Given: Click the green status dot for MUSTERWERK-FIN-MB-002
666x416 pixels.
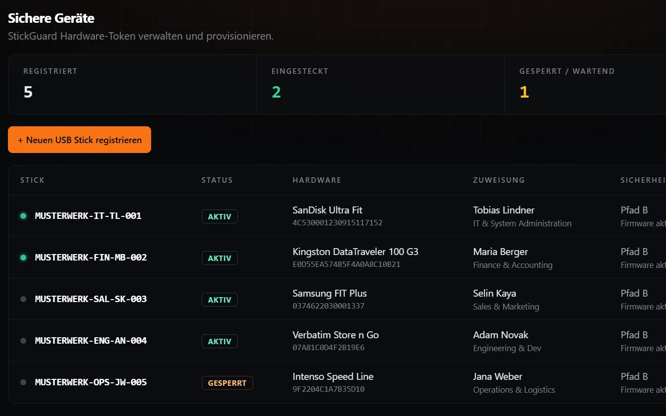Looking at the screenshot, I should tap(23, 258).
